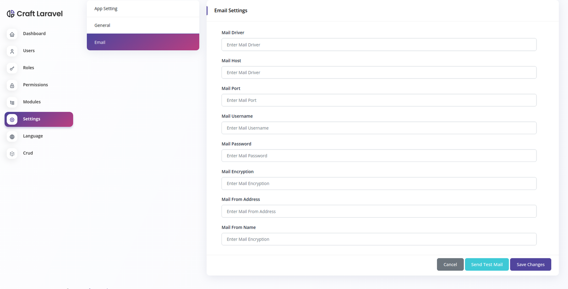Click into the Mail Host field
The image size is (568, 289).
[379, 72]
